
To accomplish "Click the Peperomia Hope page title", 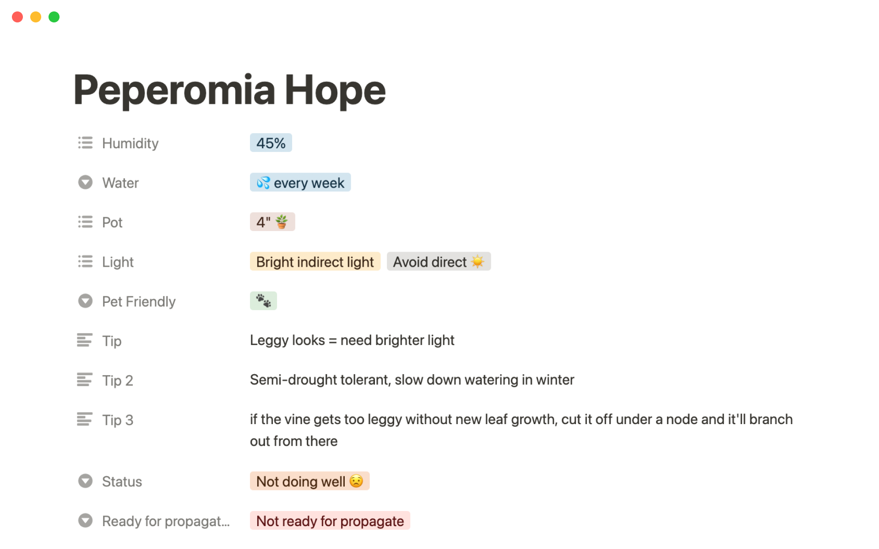I will 229,90.
